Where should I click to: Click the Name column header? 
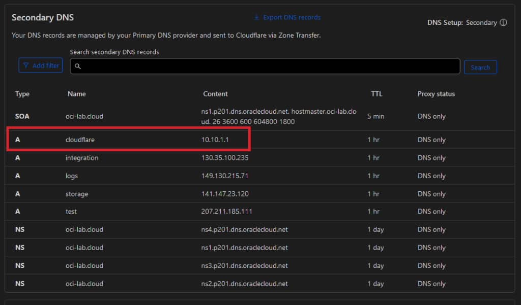click(x=76, y=94)
